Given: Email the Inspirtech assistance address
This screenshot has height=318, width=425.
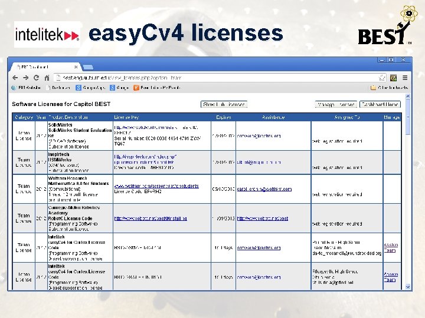Looking at the screenshot, I should click(259, 163).
